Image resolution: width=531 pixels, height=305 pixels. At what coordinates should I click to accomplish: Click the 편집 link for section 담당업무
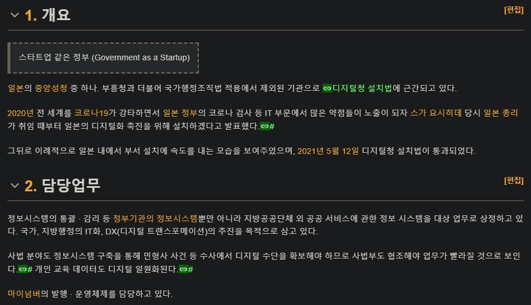pyautogui.click(x=514, y=180)
